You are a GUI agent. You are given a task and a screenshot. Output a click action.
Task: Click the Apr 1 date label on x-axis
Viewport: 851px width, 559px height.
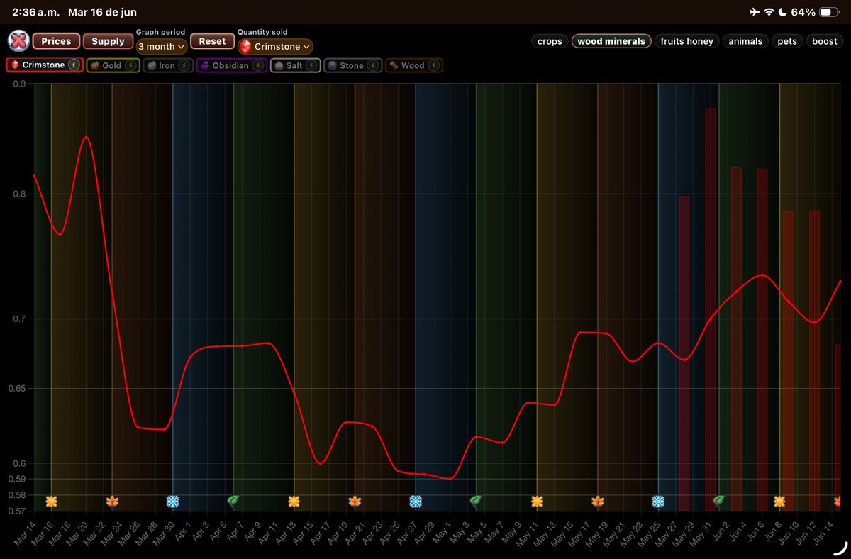coord(183,533)
